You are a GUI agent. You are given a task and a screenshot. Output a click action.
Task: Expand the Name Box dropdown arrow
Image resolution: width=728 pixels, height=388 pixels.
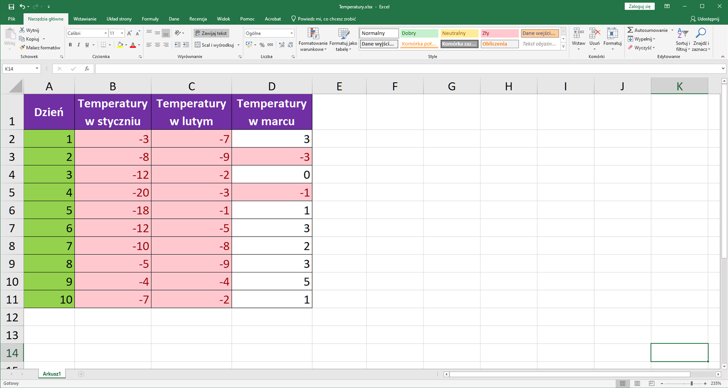(37, 69)
